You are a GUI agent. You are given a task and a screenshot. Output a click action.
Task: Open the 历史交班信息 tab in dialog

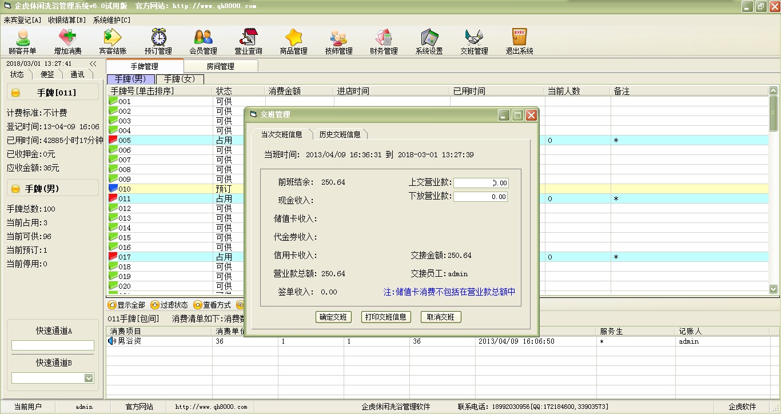click(340, 134)
